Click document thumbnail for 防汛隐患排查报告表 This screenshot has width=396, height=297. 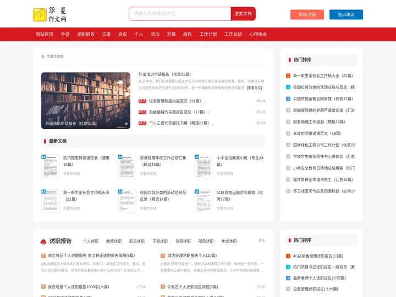pyautogui.click(x=50, y=167)
